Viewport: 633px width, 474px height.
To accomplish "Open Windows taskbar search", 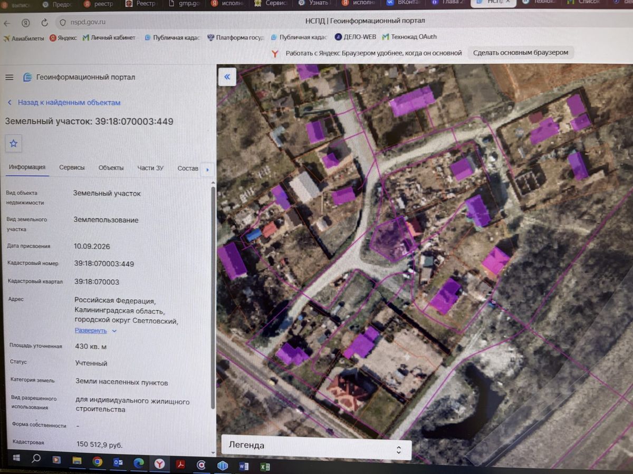I will pyautogui.click(x=36, y=458).
